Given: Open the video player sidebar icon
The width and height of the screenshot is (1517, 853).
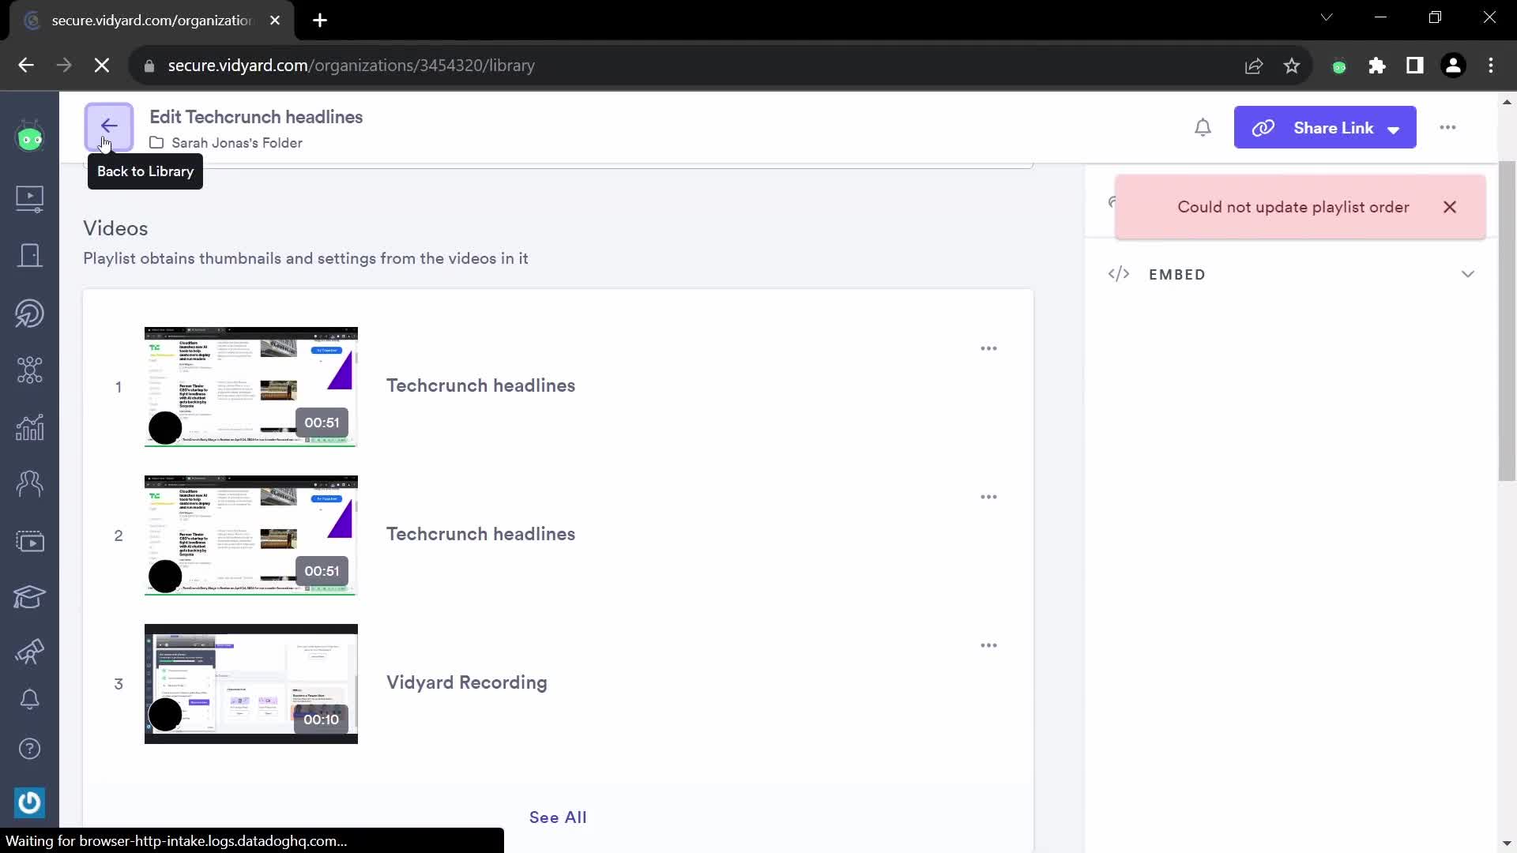Looking at the screenshot, I should point(30,542).
